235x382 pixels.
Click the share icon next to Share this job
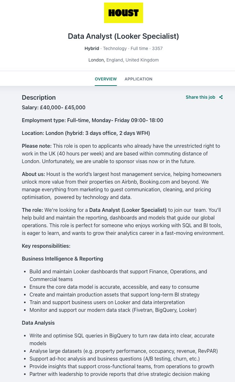click(221, 97)
